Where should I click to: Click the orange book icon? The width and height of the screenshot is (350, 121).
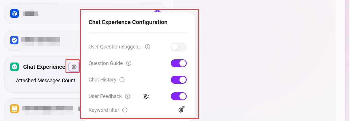tap(14, 108)
